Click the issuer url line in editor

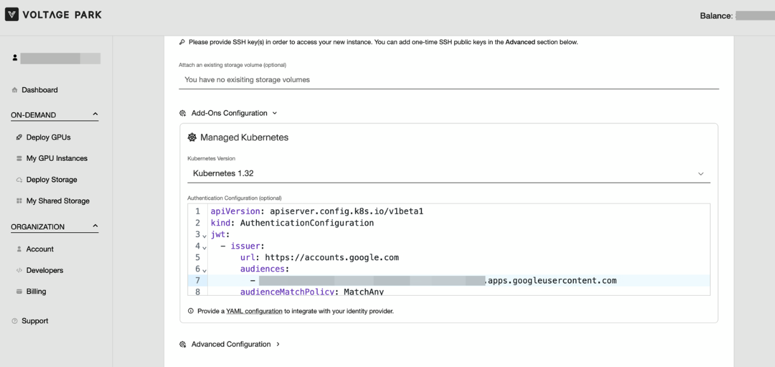tap(318, 258)
